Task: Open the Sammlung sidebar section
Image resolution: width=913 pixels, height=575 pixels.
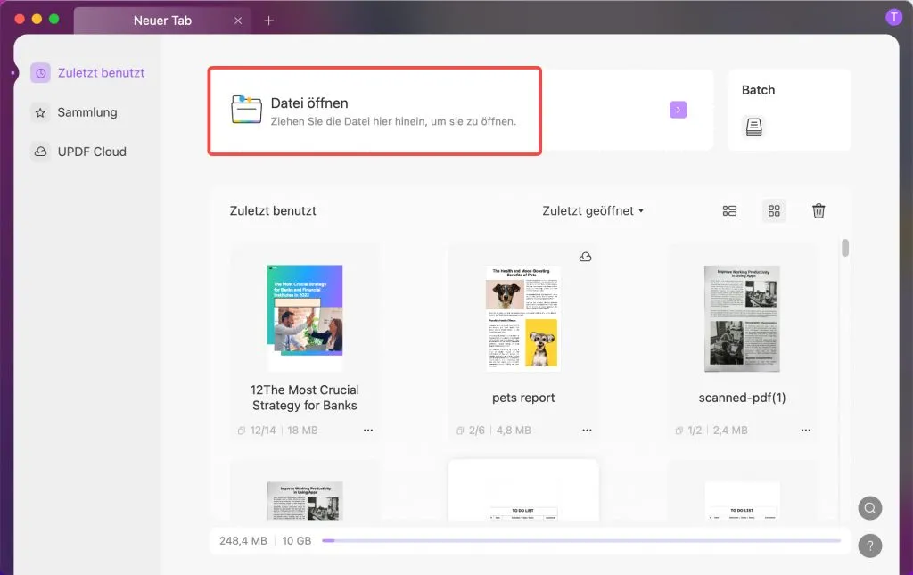Action: [86, 112]
